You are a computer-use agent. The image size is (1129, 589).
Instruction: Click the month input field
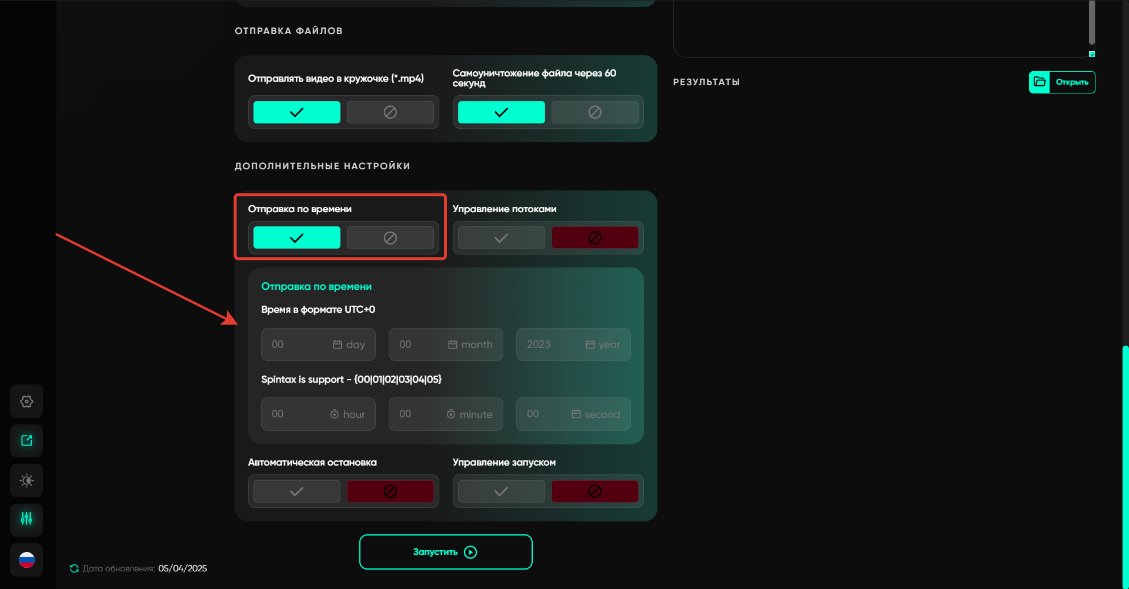click(446, 344)
